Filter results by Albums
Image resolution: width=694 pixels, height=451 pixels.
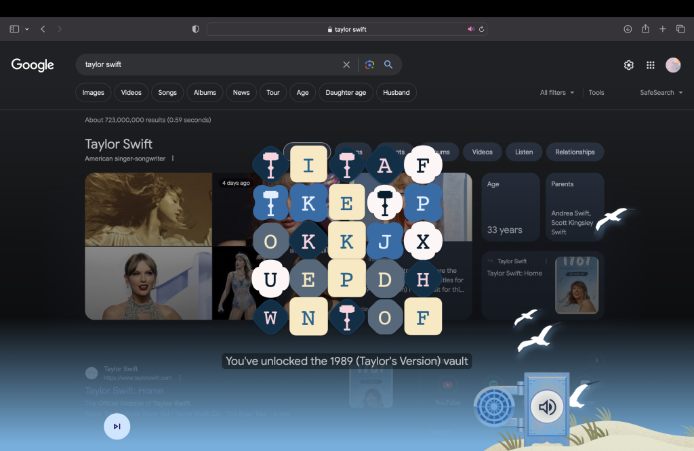(205, 92)
